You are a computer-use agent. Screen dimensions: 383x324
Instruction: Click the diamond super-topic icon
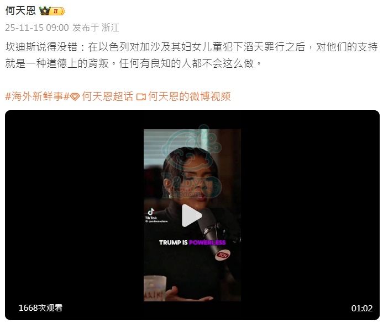tap(75, 97)
